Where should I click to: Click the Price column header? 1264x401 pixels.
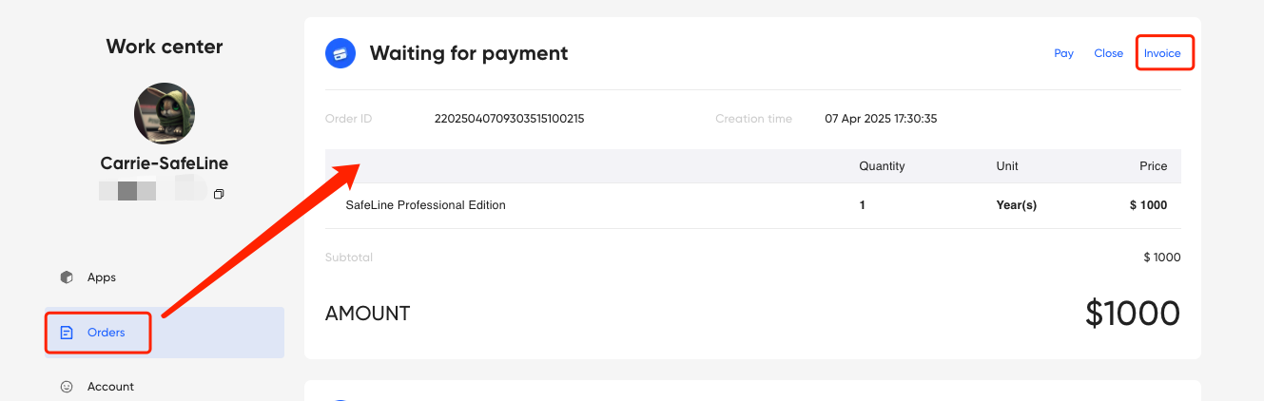[x=1153, y=166]
